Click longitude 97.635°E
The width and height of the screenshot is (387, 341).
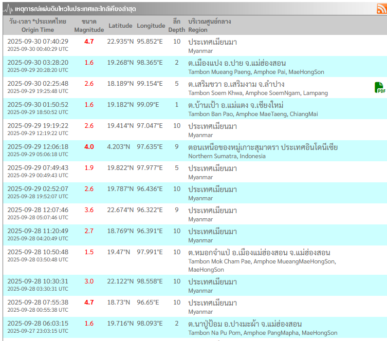150,147
